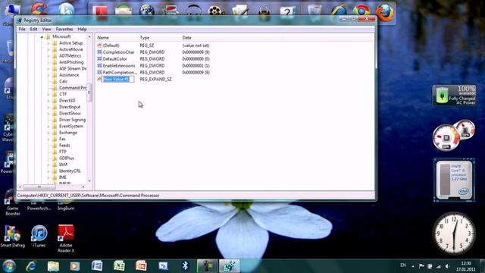The width and height of the screenshot is (485, 273).
Task: Expand the ActiveMovie key
Action: tap(48, 49)
